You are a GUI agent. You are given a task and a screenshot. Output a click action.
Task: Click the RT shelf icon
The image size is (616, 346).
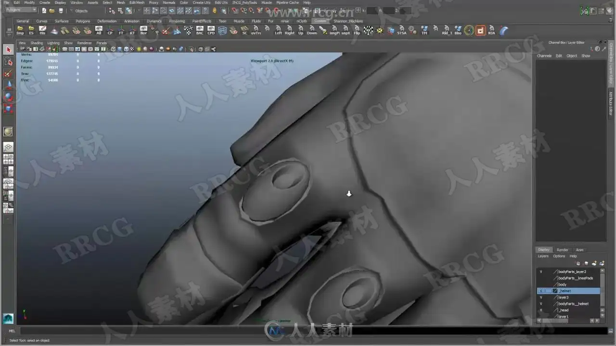coord(132,30)
